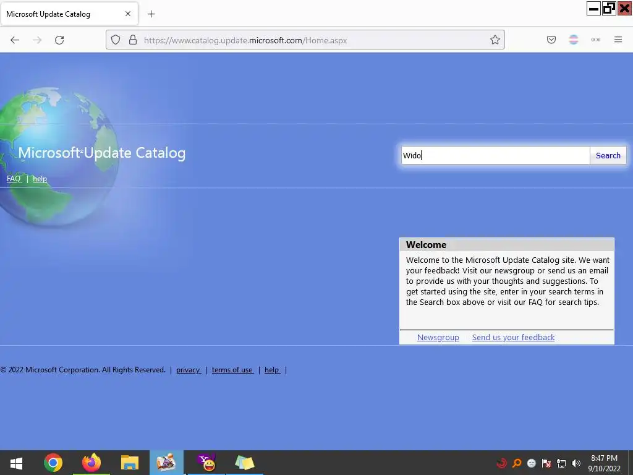Click the red swirl tray icon
The height and width of the screenshot is (475, 633).
pyautogui.click(x=501, y=463)
